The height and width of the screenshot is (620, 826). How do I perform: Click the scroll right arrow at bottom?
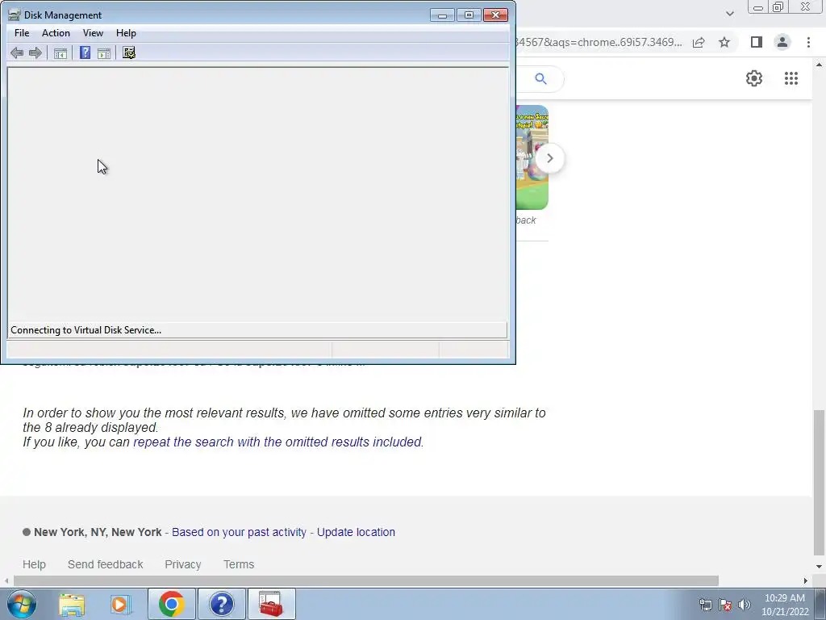point(806,580)
